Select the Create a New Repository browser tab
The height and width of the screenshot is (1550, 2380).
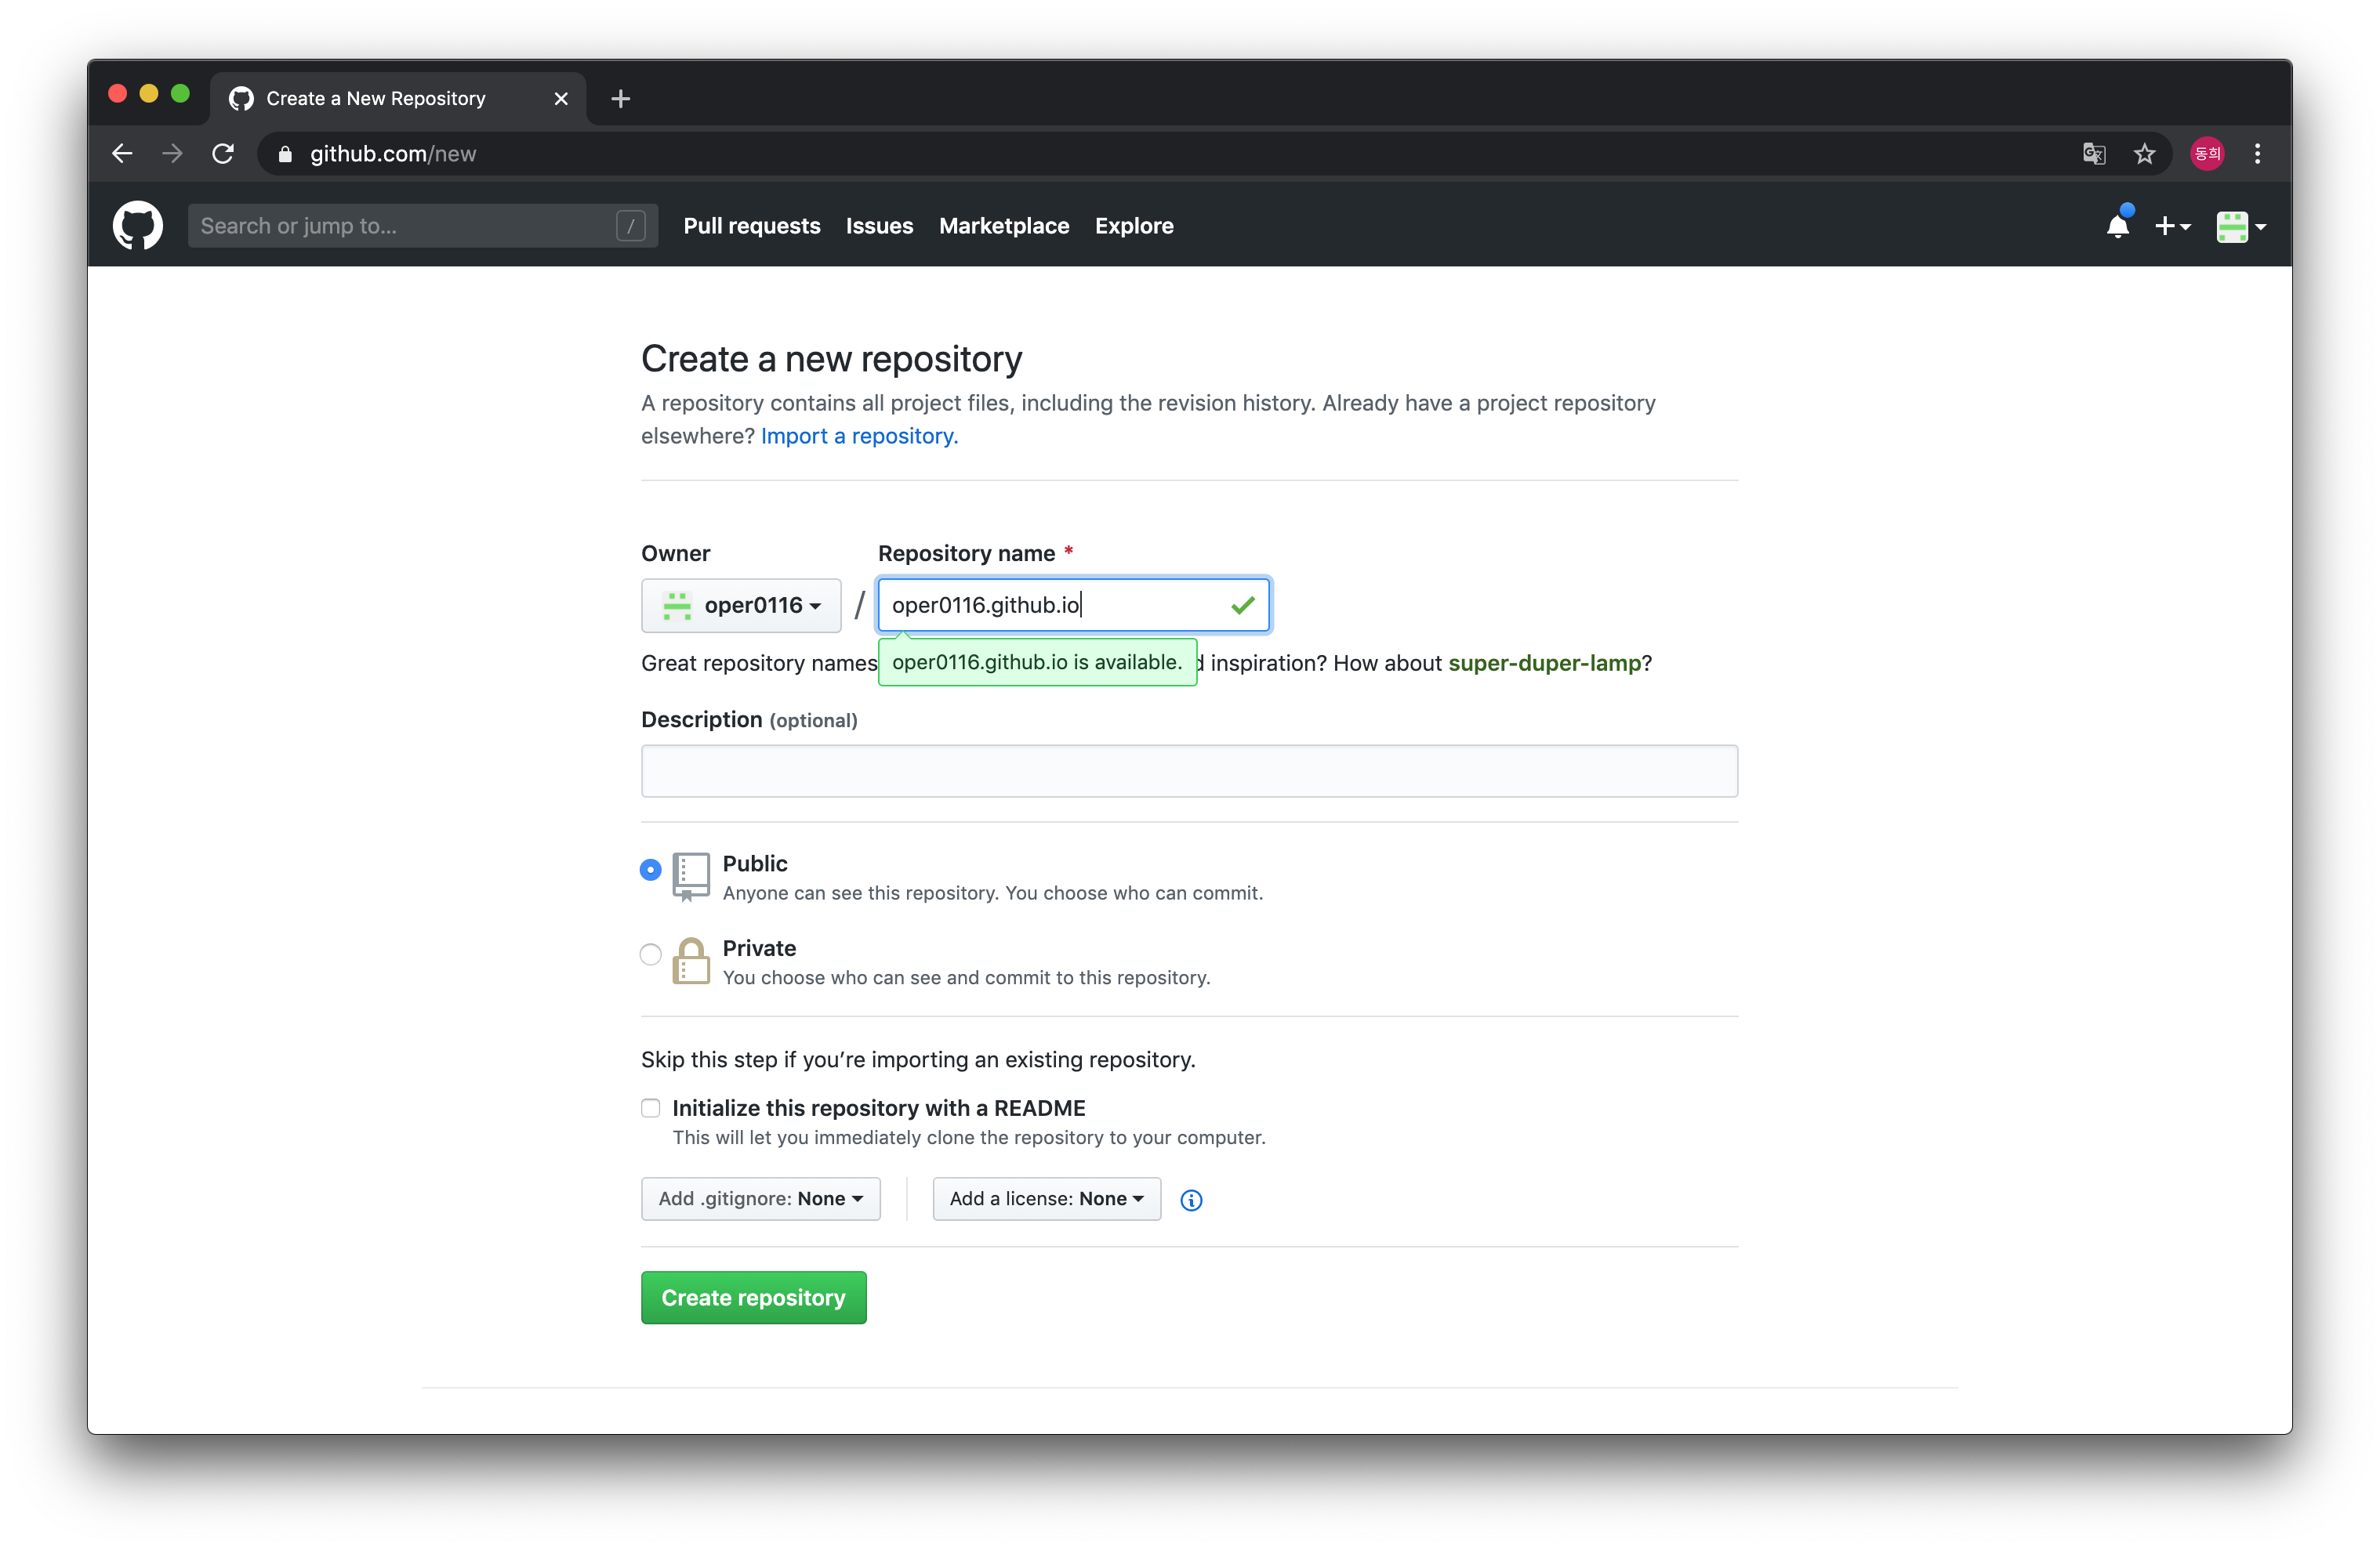point(399,99)
